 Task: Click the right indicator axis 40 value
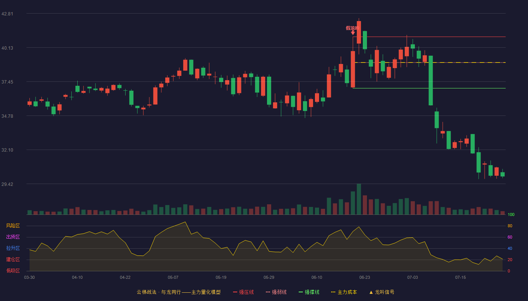click(510, 248)
